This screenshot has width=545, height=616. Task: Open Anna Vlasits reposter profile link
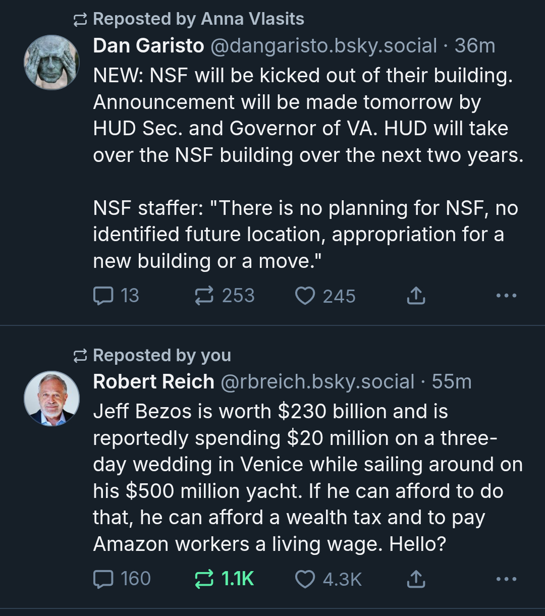coord(252,19)
